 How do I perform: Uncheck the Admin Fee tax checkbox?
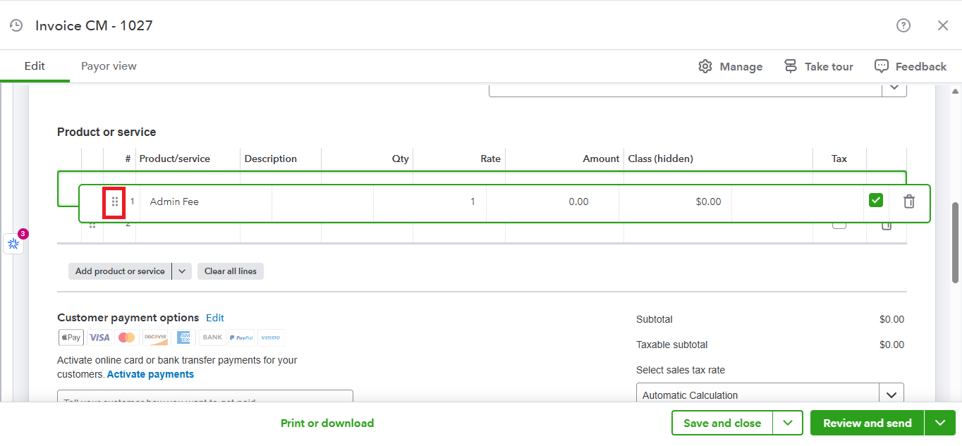(x=876, y=201)
